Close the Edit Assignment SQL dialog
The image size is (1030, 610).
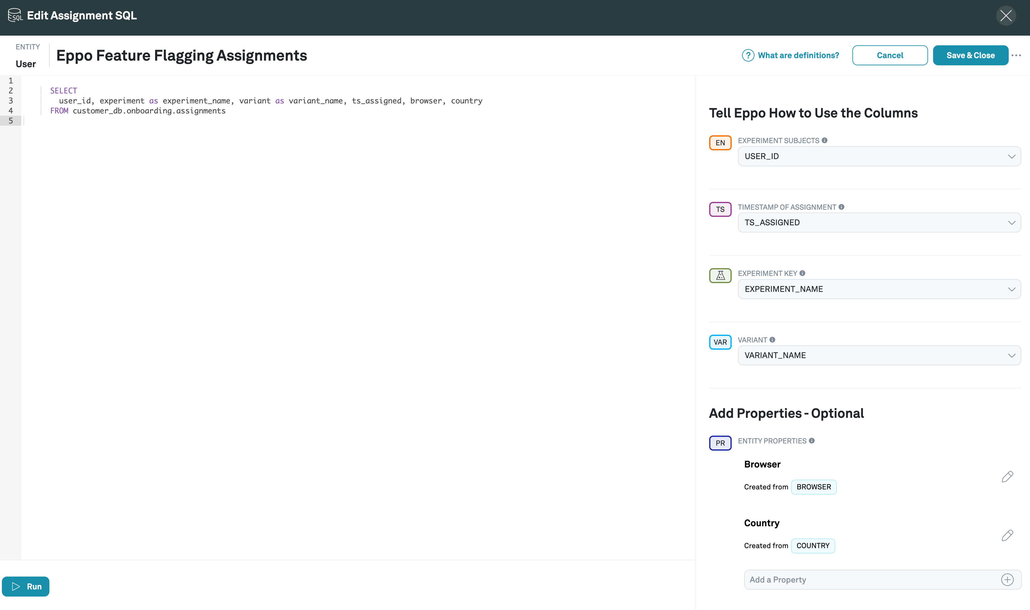coord(1006,16)
